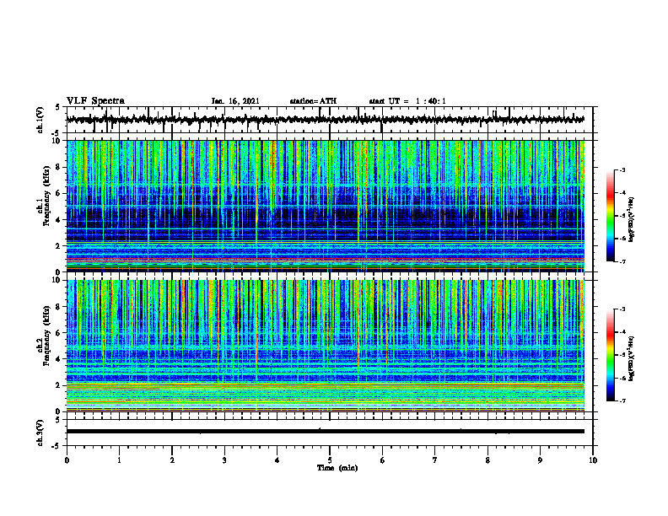Click time axis tick label "1"

[119, 460]
